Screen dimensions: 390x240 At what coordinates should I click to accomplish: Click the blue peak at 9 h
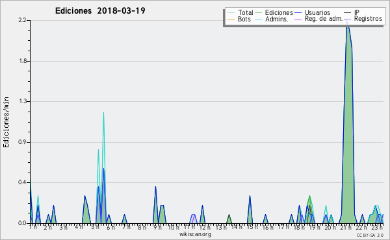pos(155,205)
